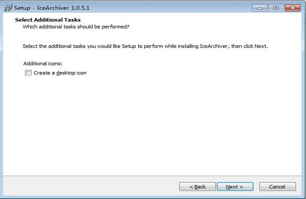This screenshot has width=306, height=199.
Task: Click the empty white area below the checkbox
Action: pos(152,125)
